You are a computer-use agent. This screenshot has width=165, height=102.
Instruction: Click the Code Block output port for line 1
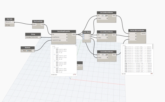89,37
